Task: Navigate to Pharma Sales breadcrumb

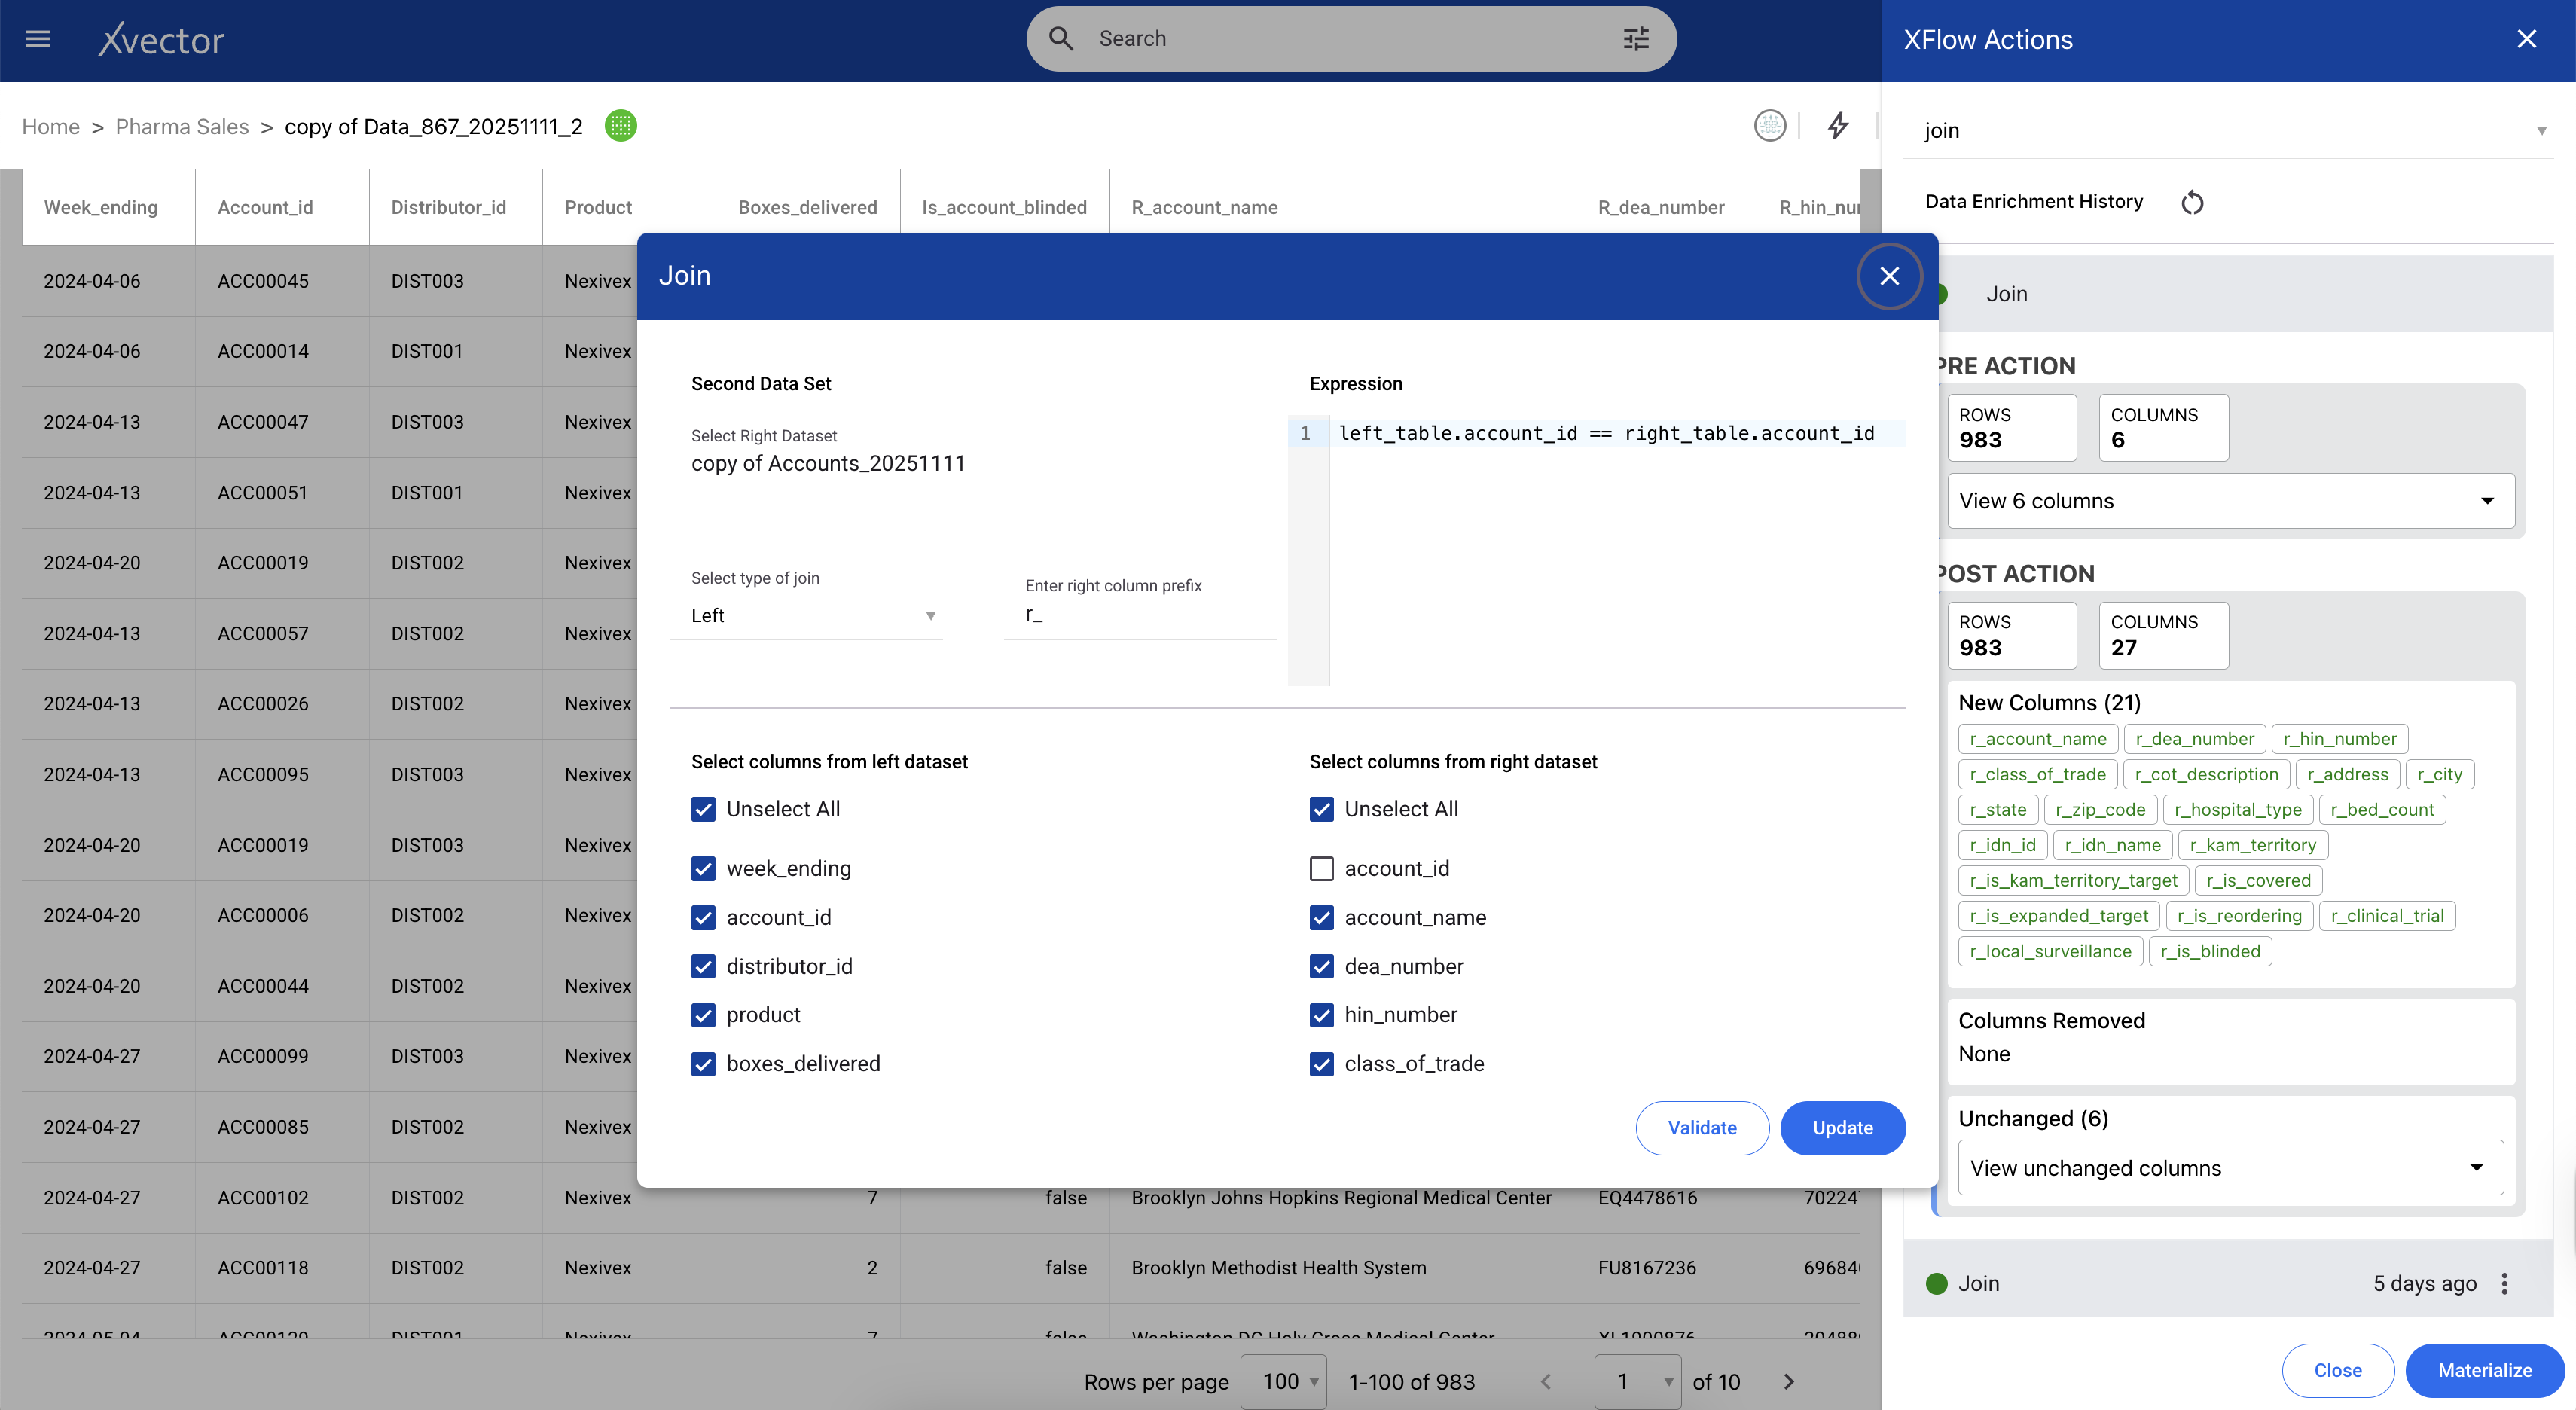Action: coord(182,126)
